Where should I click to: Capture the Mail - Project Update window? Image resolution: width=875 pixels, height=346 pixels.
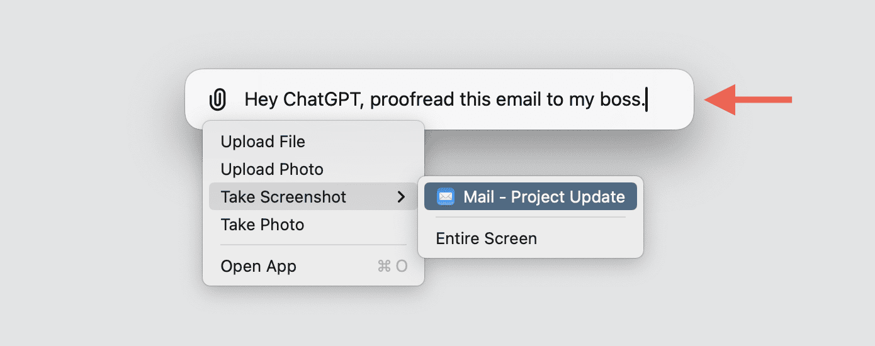[x=543, y=197]
